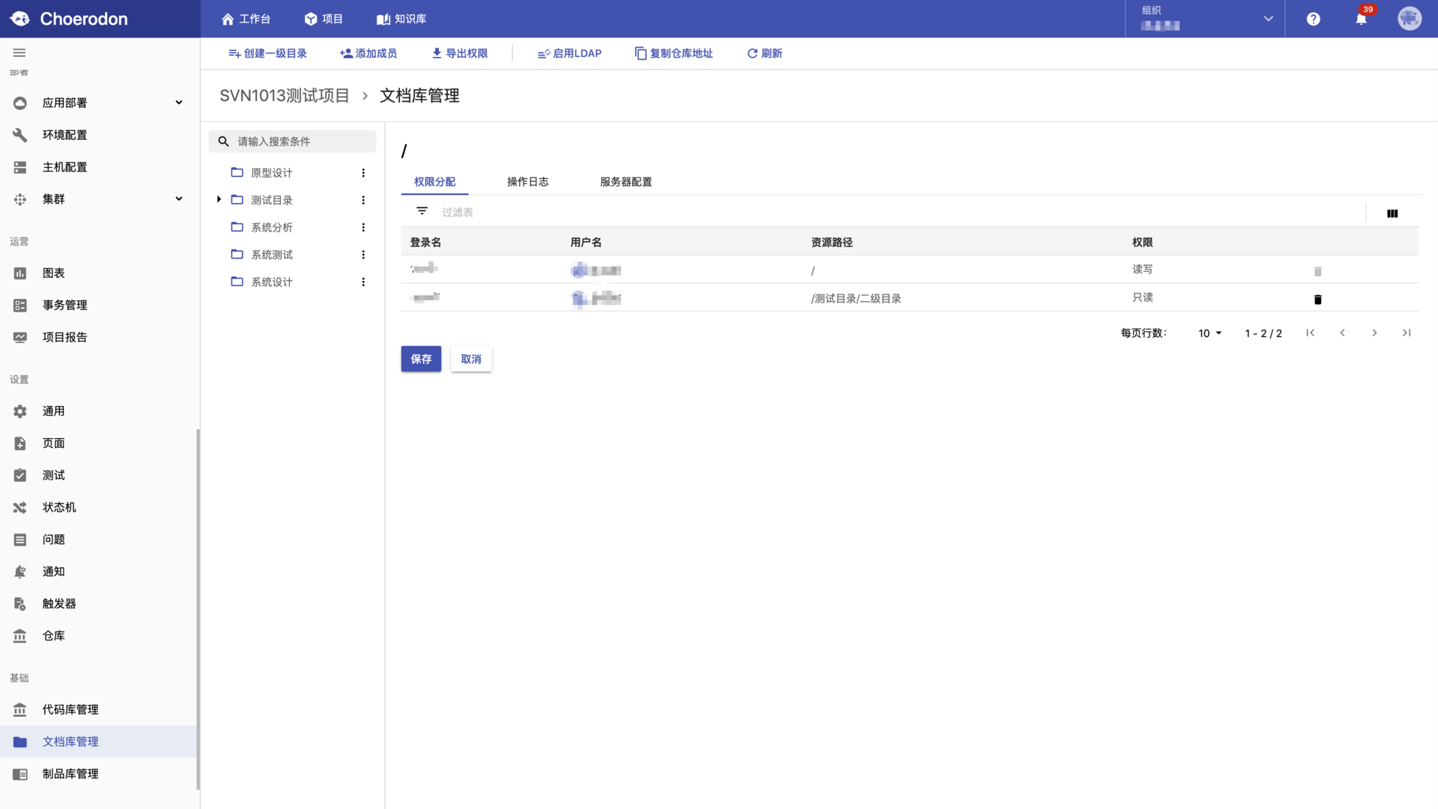Click the table filter icon
This screenshot has height=809, width=1438.
(422, 211)
